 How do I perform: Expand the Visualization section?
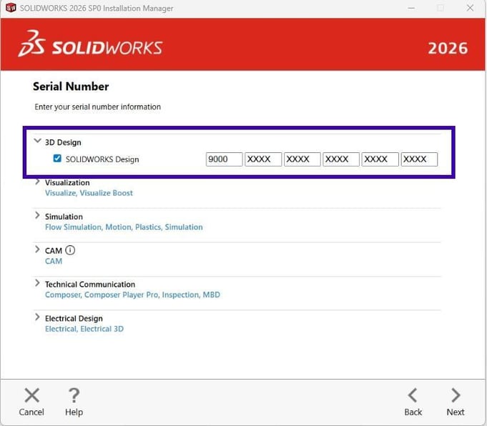point(37,182)
